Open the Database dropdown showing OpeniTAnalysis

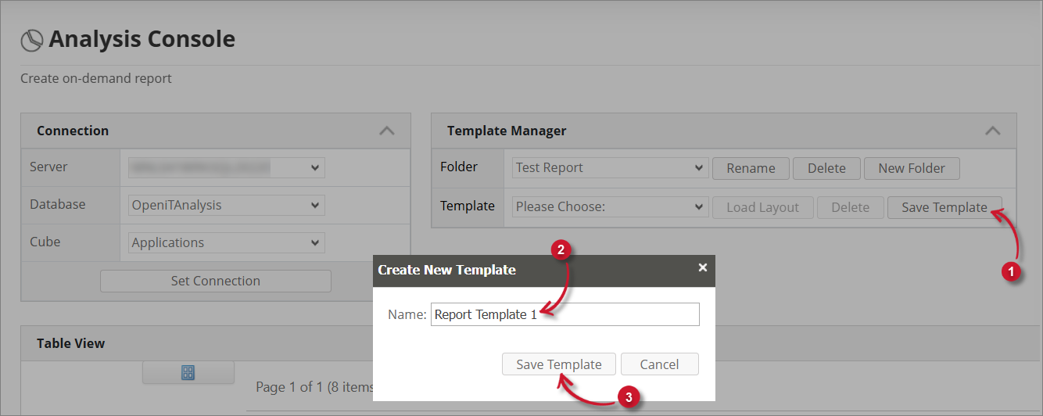227,205
